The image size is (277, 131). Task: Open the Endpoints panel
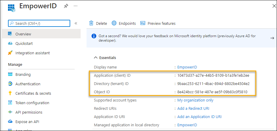124,23
